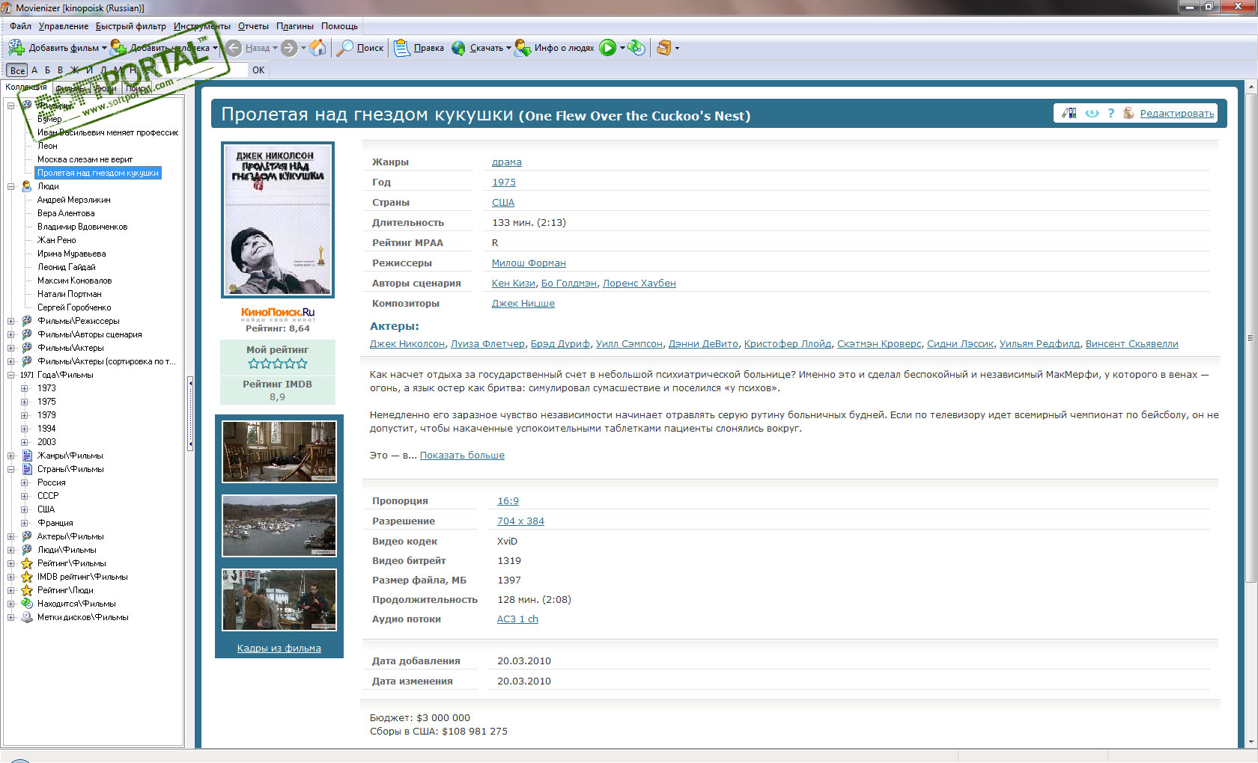Open the Файл menu
This screenshot has width=1258, height=763.
tap(20, 26)
